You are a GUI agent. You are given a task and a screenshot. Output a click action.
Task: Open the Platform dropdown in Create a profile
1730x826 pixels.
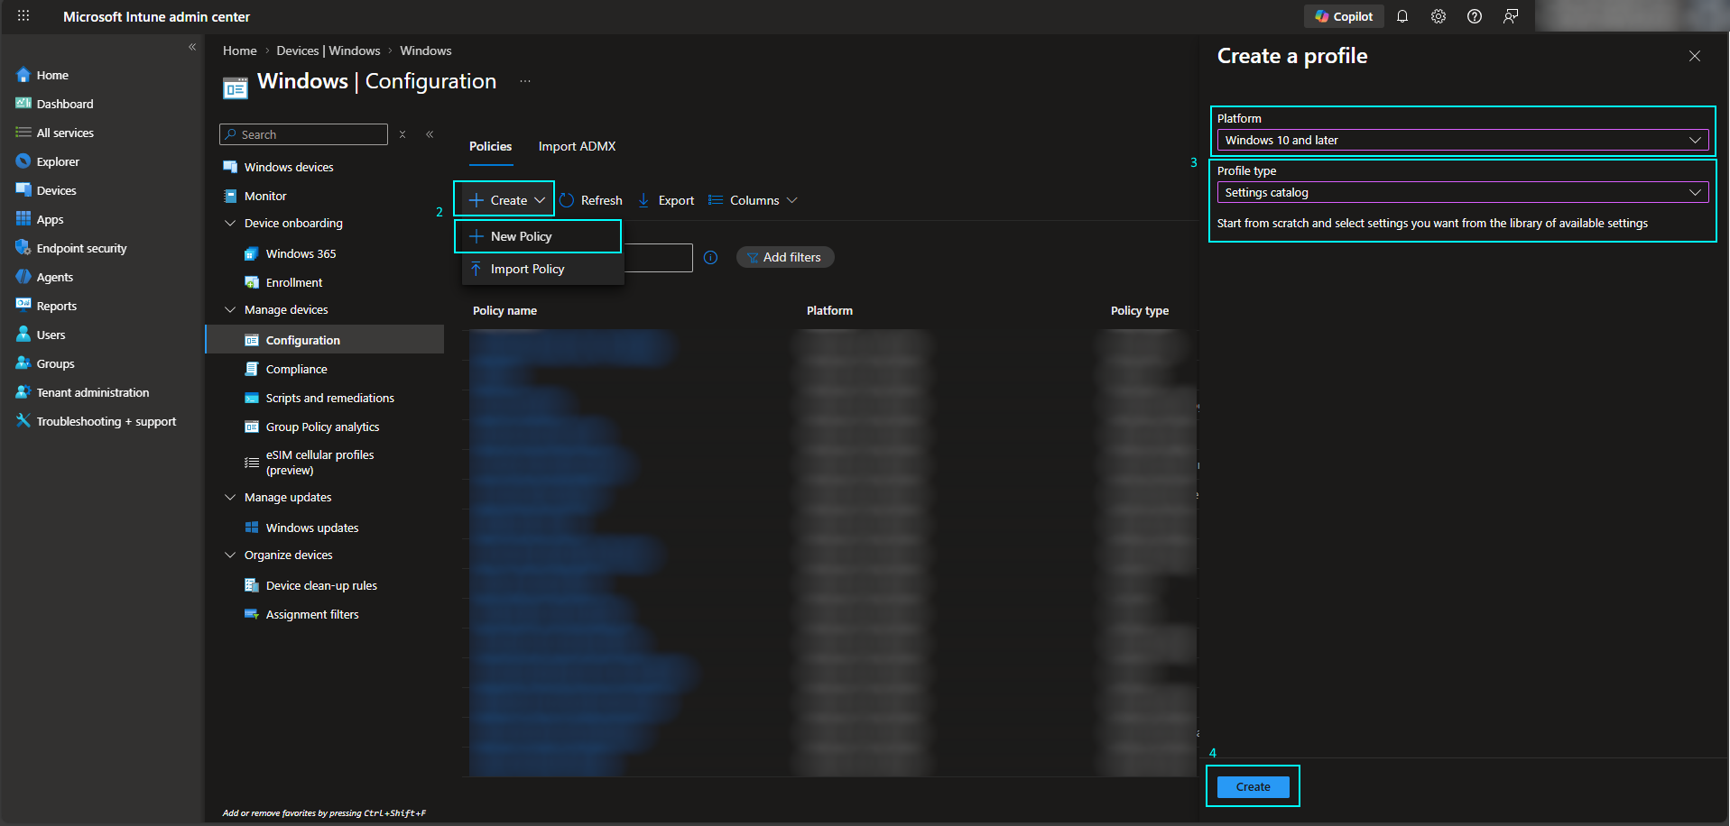[1463, 140]
